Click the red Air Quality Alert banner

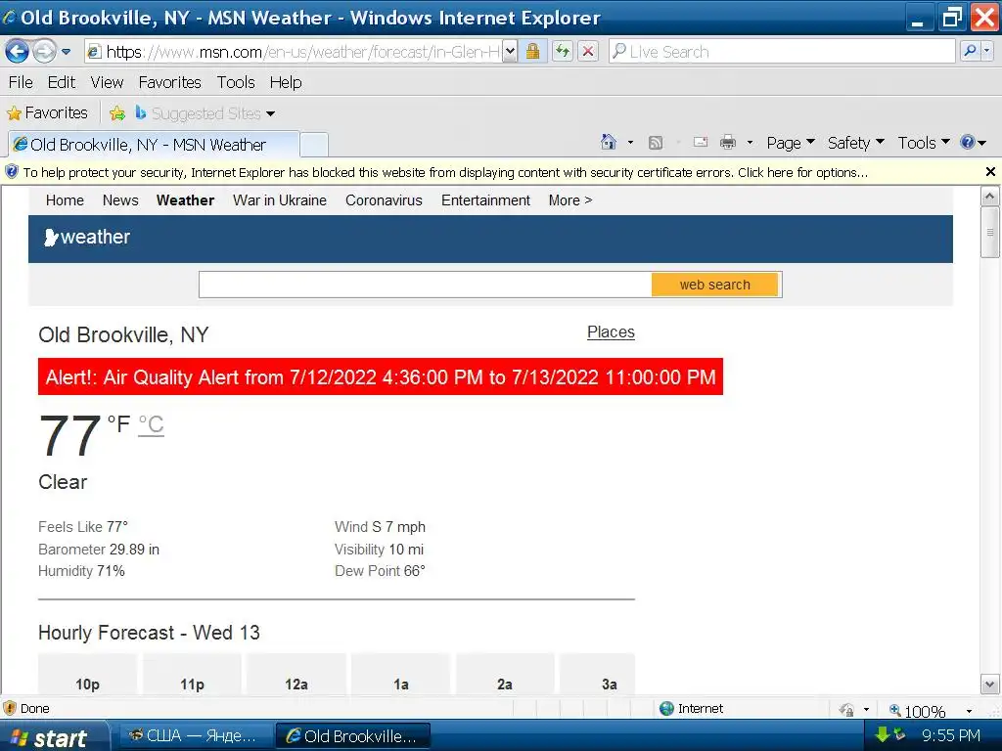(381, 376)
